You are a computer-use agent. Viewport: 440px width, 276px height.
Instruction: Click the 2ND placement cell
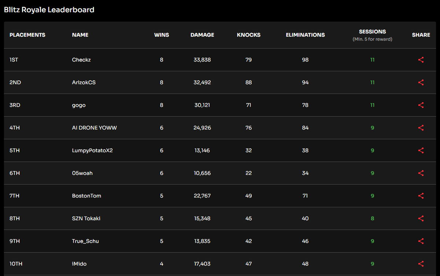(15, 82)
